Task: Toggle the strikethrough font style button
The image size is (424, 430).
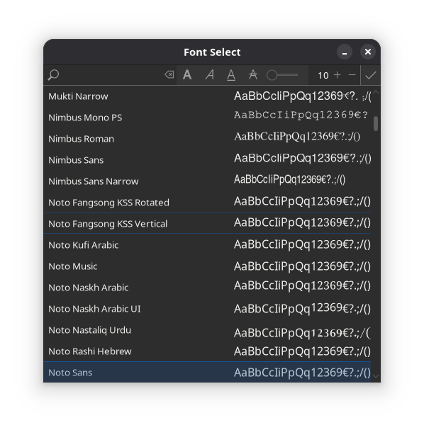Action: pyautogui.click(x=252, y=75)
